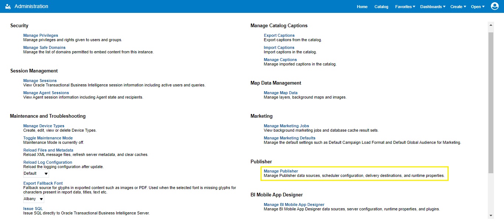The width and height of the screenshot is (504, 224).
Task: Select Export Captions from the catalog section
Action: (x=279, y=35)
